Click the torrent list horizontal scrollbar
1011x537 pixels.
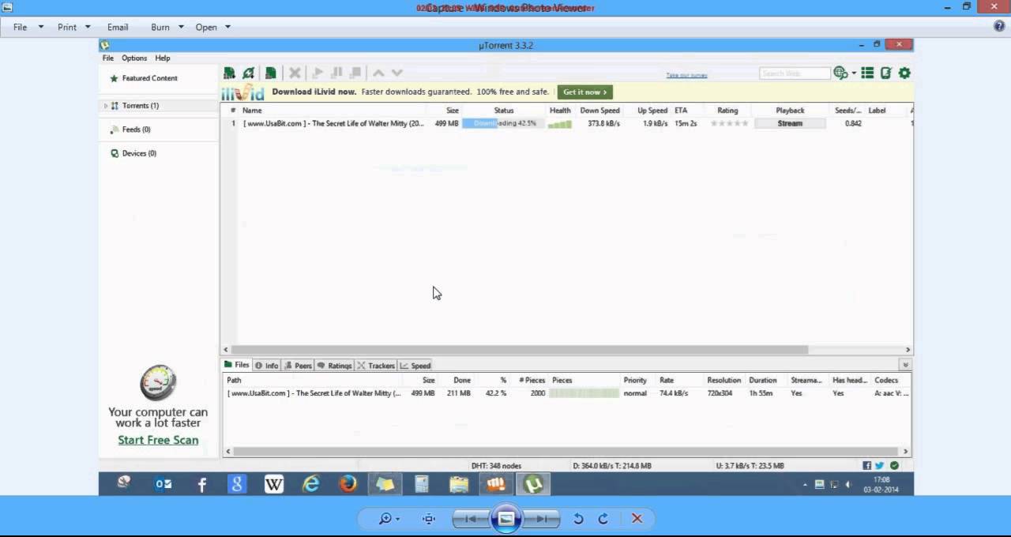[519, 349]
